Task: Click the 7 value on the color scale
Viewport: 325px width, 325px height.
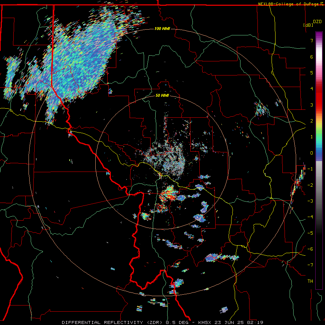Action: [312, 40]
